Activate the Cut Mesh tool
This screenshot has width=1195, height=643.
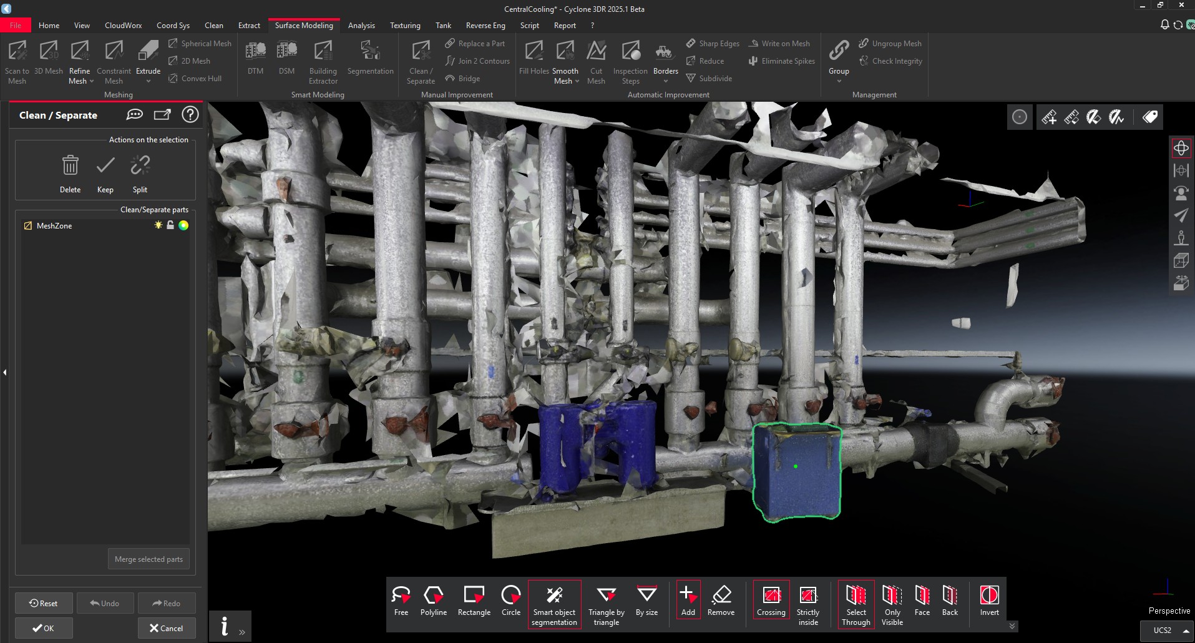[596, 59]
